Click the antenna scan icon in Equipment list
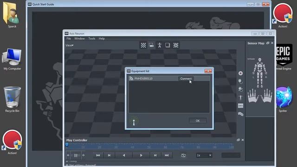This screenshot has height=167, width=297. point(134,121)
